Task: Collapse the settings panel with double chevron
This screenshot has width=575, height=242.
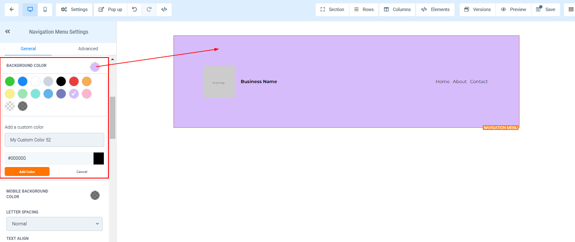Action: (x=7, y=32)
